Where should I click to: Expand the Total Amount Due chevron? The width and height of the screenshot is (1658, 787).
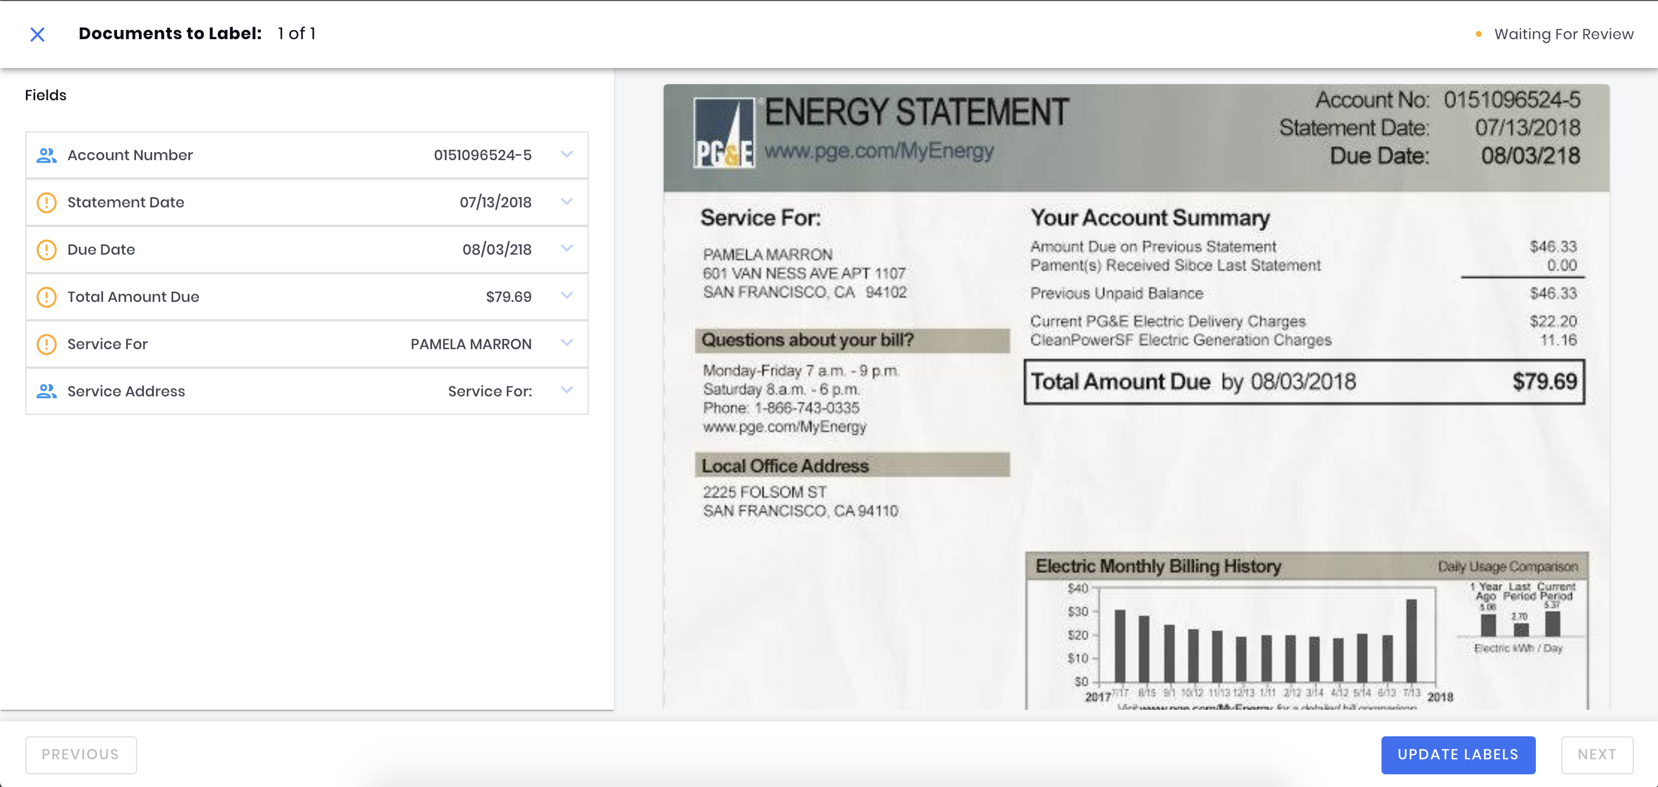[x=566, y=296]
